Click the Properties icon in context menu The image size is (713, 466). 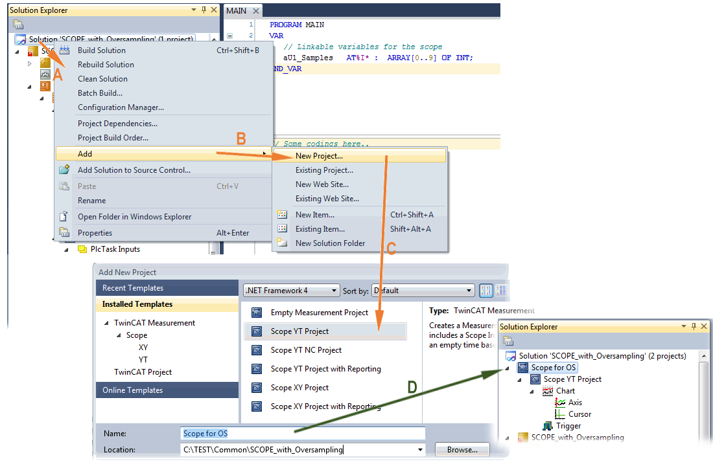pos(64,232)
